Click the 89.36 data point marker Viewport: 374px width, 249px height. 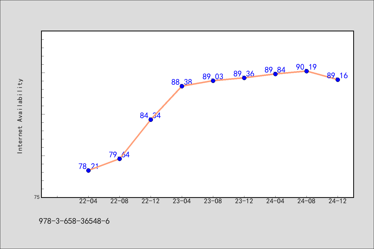tap(244, 78)
